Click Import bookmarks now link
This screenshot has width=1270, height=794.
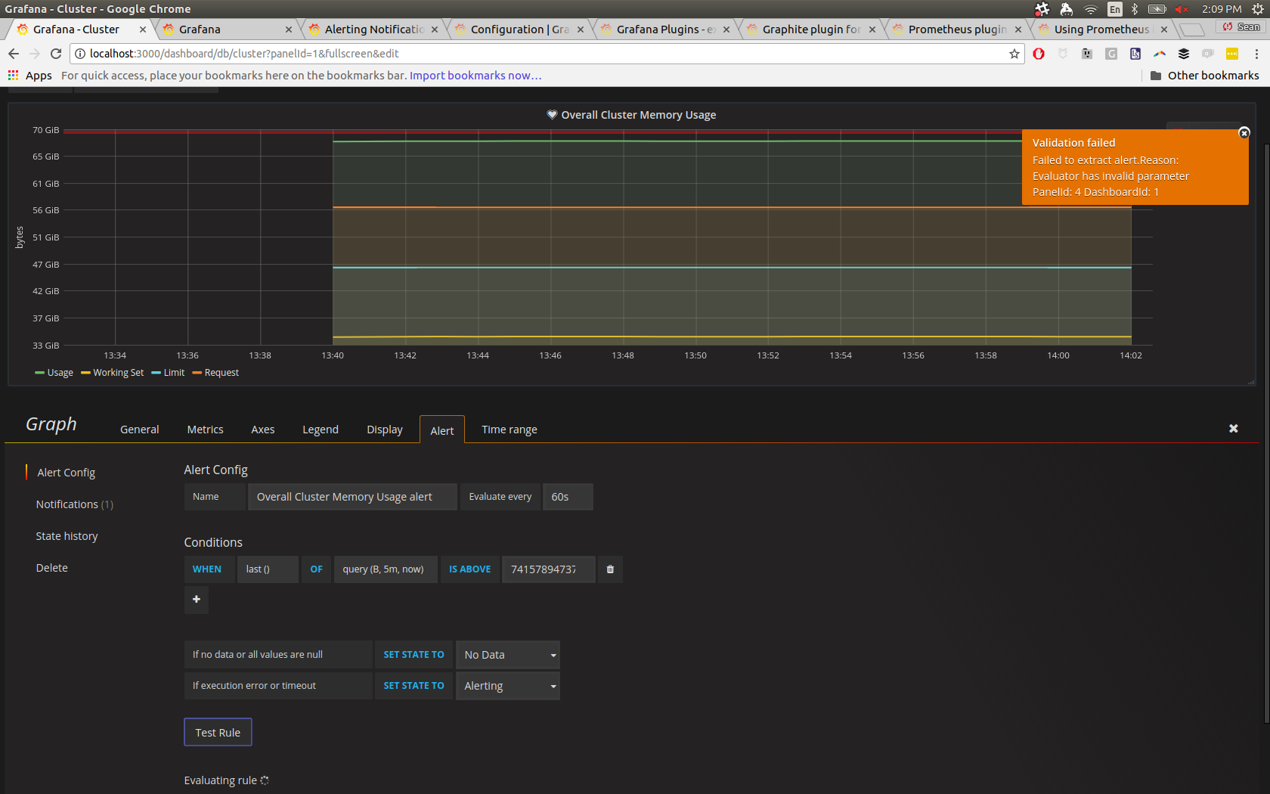click(475, 76)
